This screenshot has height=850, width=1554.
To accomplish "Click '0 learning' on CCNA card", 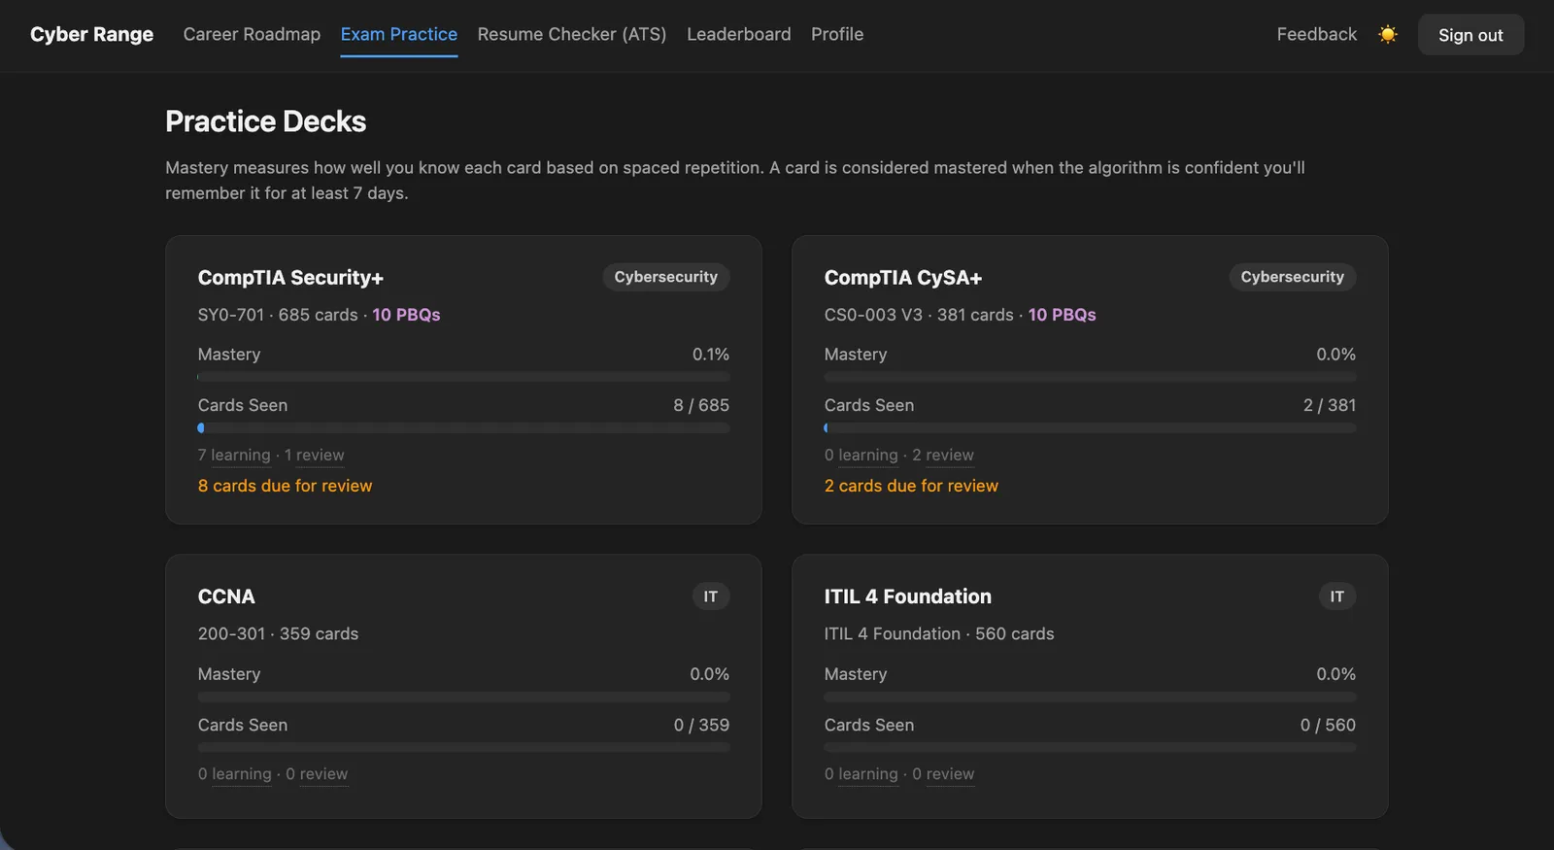I will [x=234, y=774].
